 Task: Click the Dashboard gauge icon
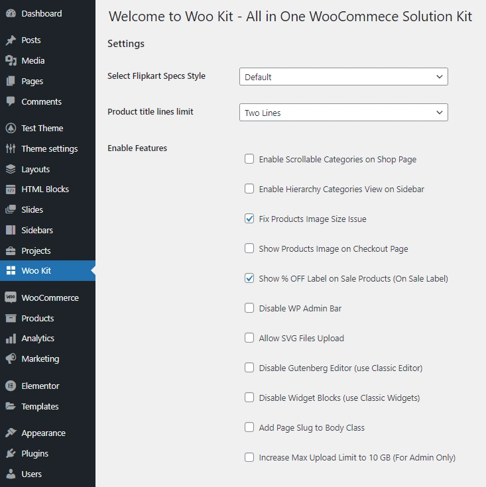click(11, 13)
